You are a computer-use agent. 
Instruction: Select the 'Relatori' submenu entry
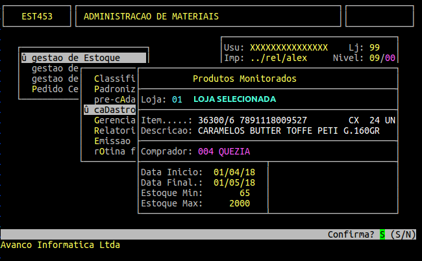click(114, 130)
